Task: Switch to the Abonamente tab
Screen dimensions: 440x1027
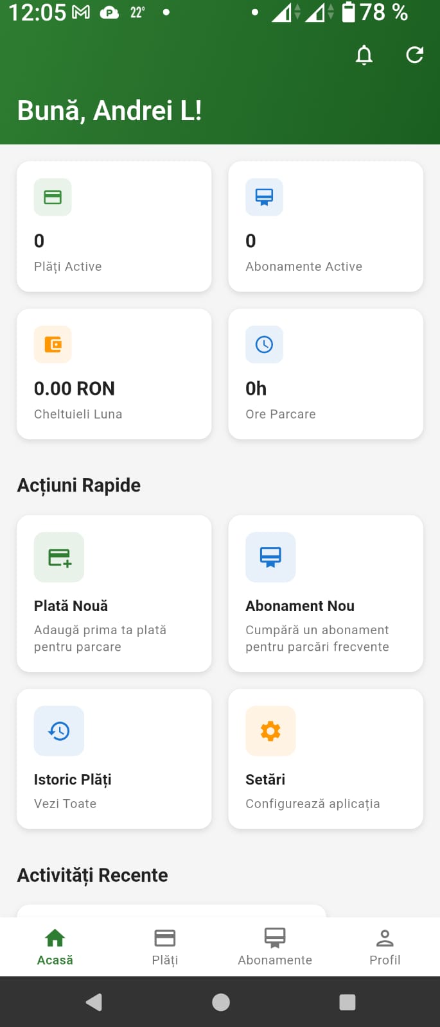Action: [275, 946]
